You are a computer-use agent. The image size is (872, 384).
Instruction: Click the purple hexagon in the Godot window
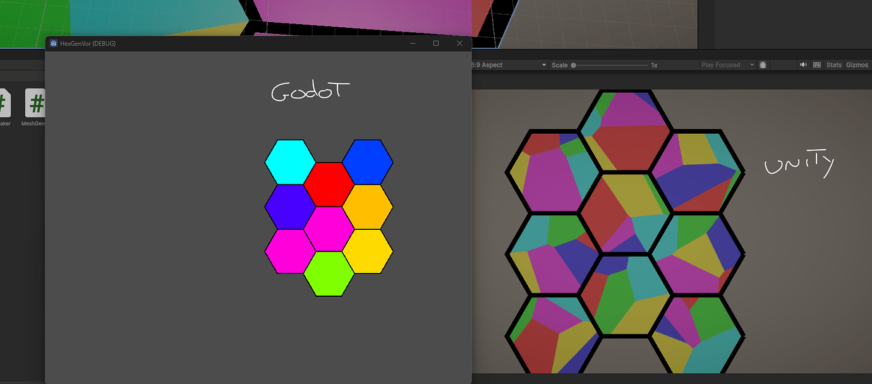click(x=289, y=207)
